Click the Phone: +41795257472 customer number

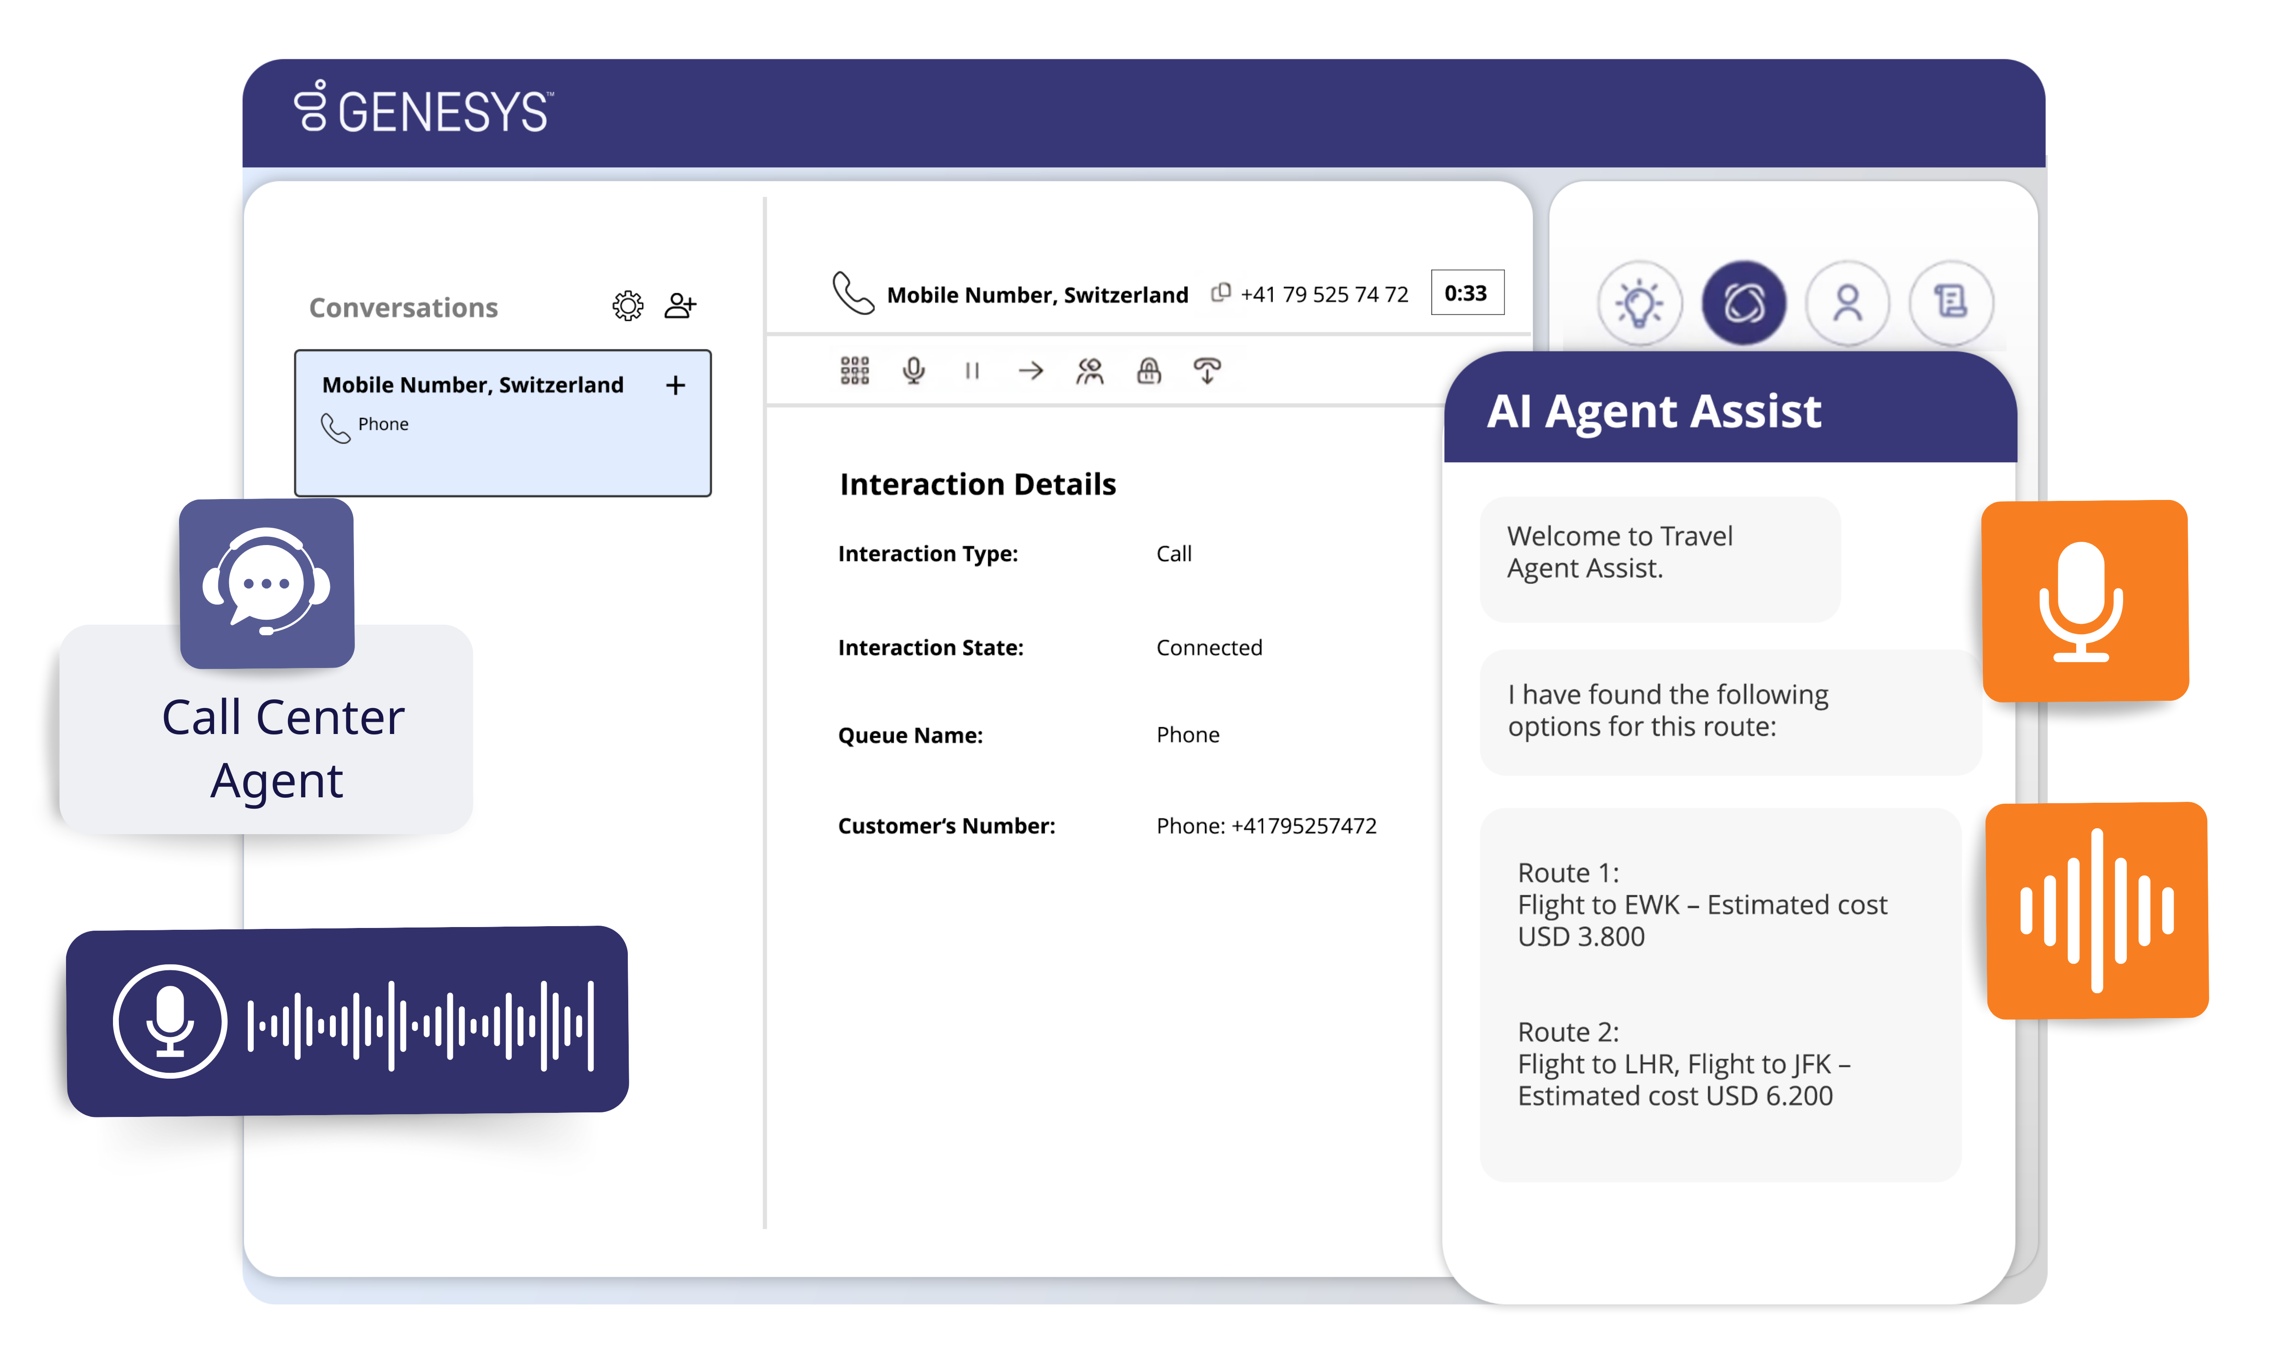tap(1266, 826)
